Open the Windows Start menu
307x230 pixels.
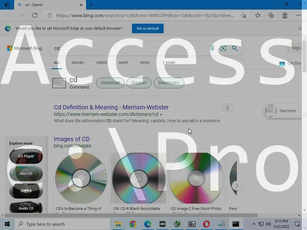[7, 224]
